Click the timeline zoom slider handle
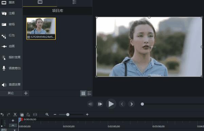The image size is (204, 131). [x=68, y=114]
